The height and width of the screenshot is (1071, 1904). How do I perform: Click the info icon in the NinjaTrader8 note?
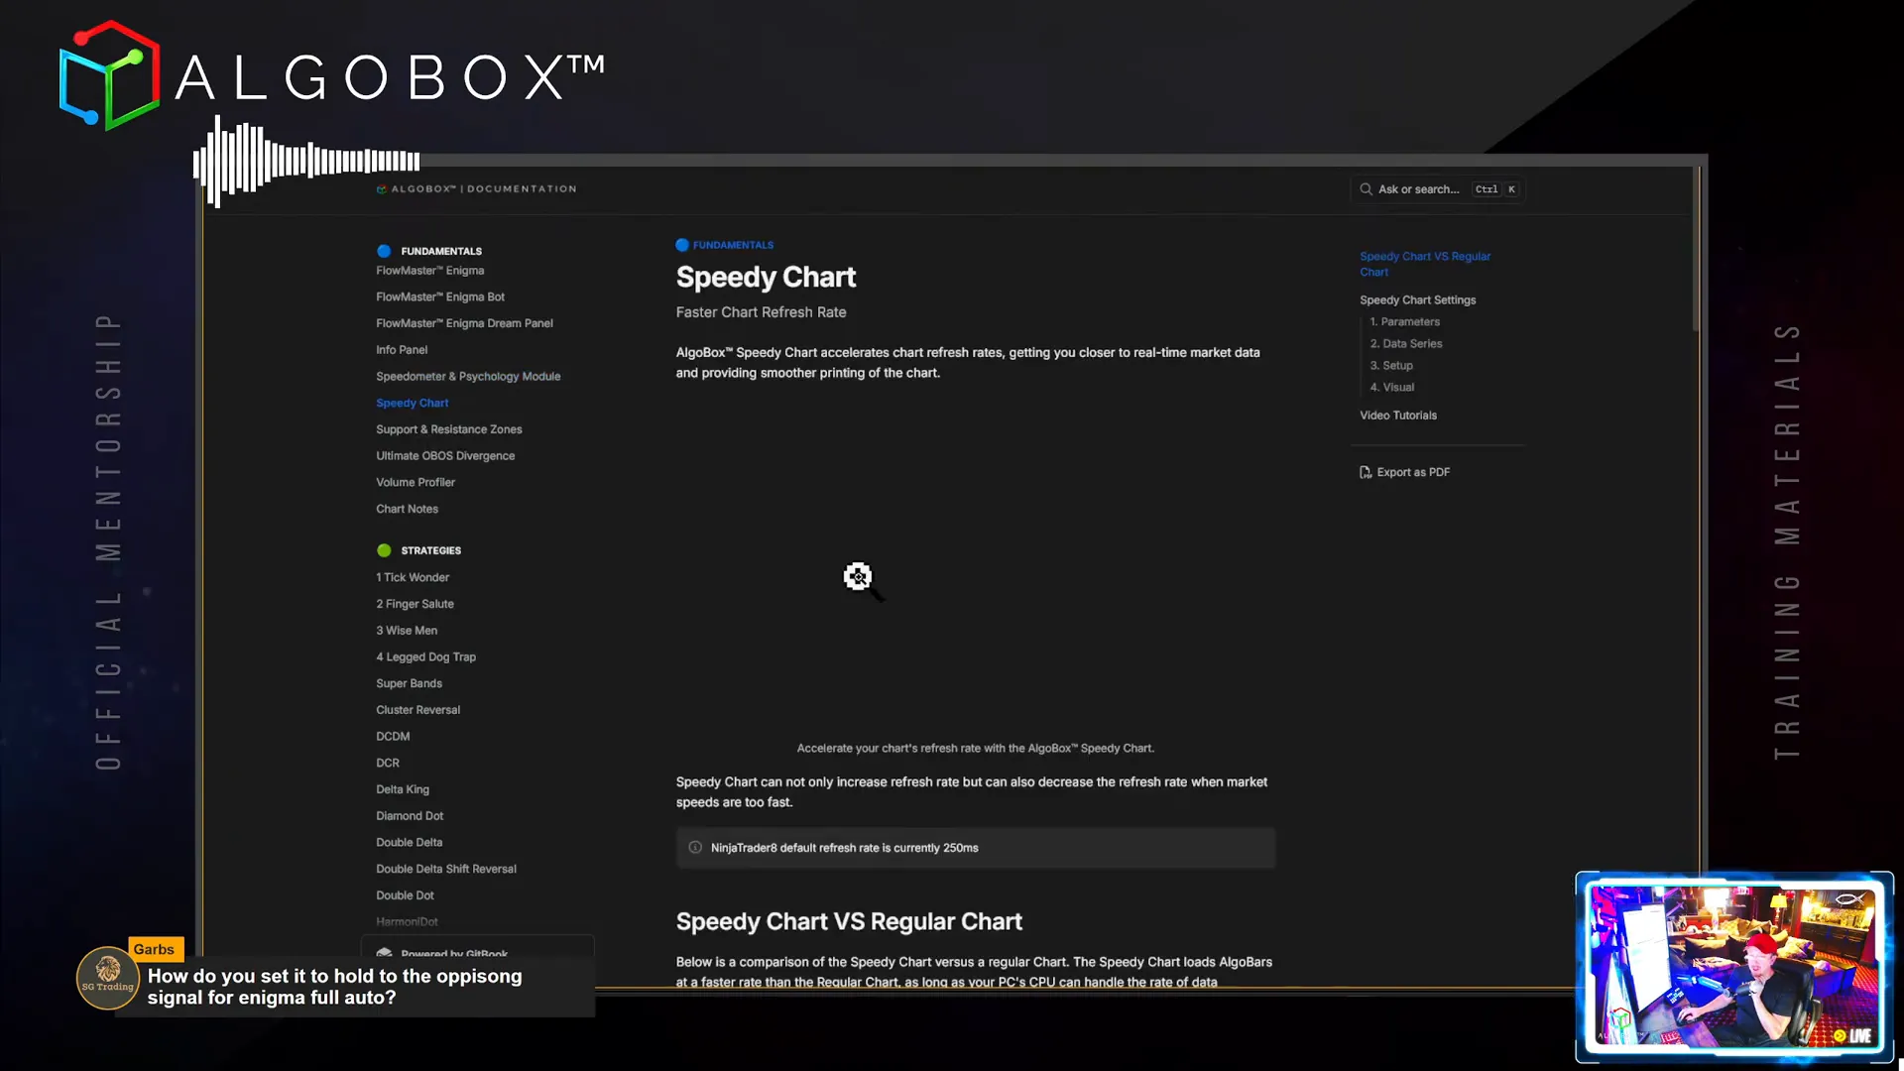click(x=695, y=848)
